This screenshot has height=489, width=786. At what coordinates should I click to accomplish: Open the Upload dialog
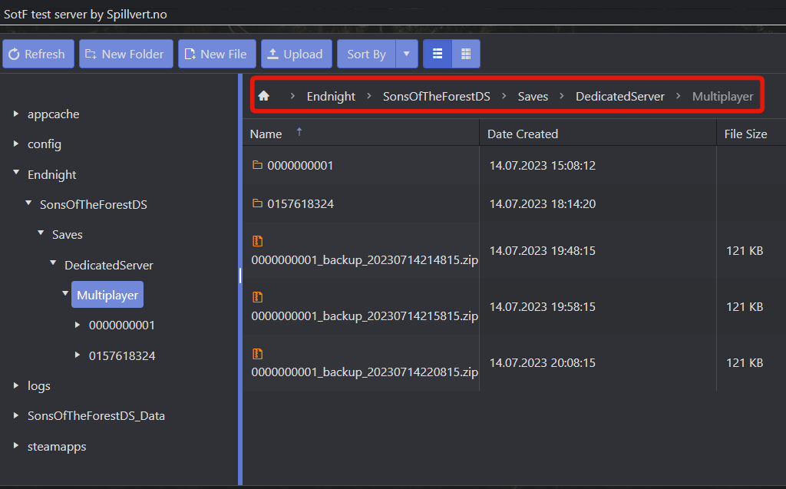click(x=296, y=54)
